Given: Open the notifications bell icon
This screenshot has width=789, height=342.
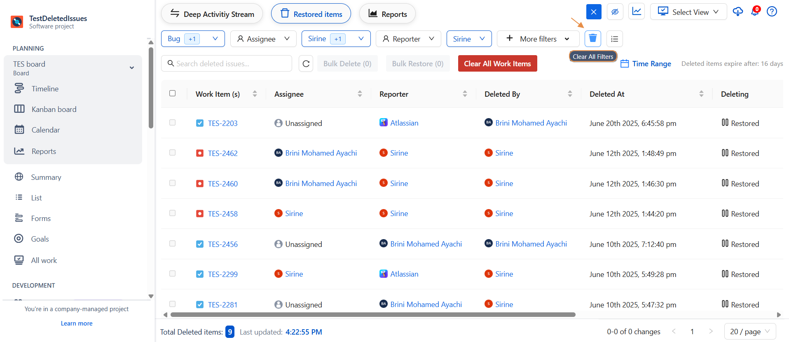Looking at the screenshot, I should click(755, 12).
